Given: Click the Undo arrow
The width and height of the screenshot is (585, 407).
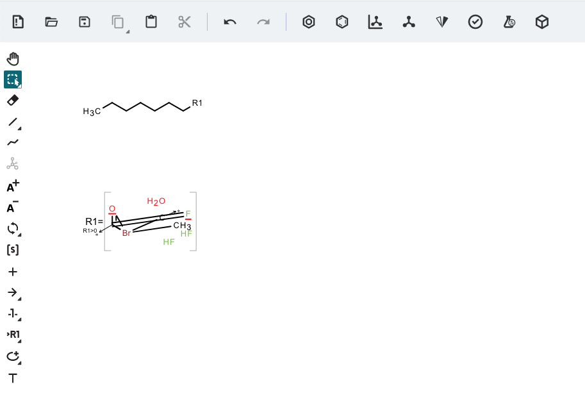Looking at the screenshot, I should 230,22.
